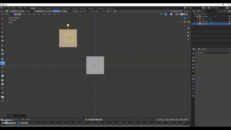Click the viewport zoom magnifier icon
231x130 pixels.
tap(188, 29)
